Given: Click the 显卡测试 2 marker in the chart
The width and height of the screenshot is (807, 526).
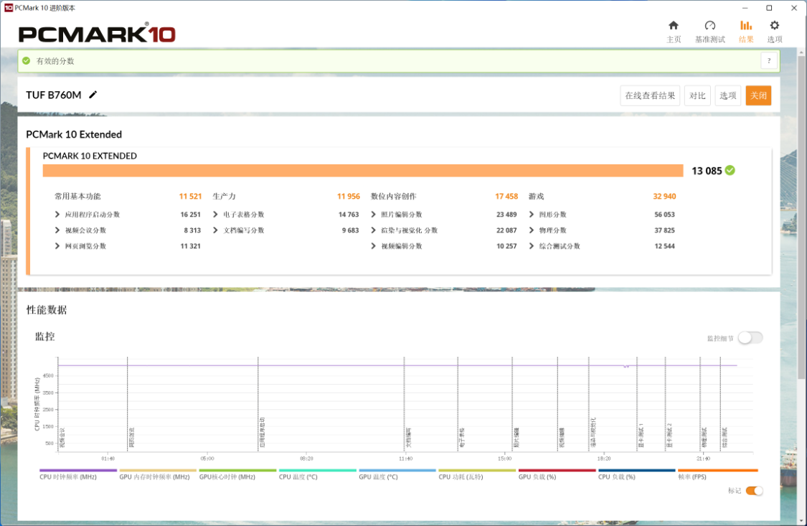Looking at the screenshot, I should click(669, 436).
